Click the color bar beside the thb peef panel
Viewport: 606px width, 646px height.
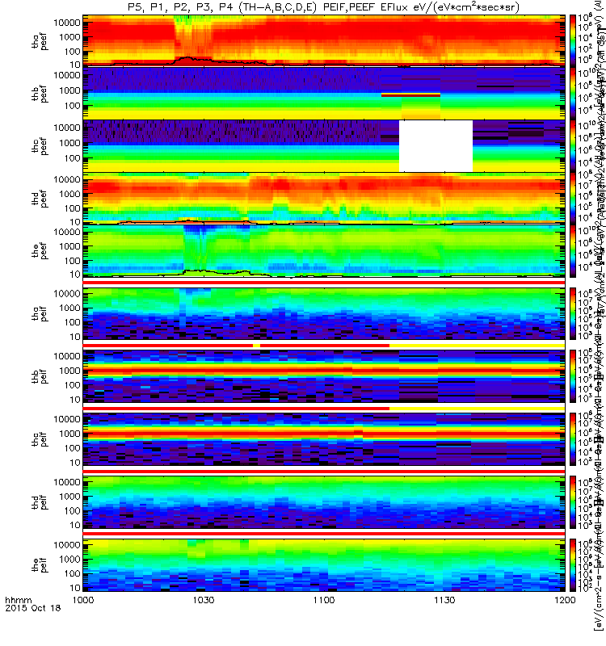click(573, 93)
